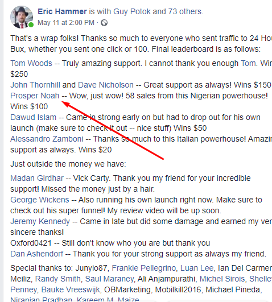Viewport: 272px width, 302px height.
Task: Visit Tom Woods profile link
Action: click(x=31, y=63)
